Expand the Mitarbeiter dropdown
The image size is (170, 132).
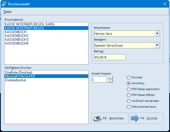[157, 34]
